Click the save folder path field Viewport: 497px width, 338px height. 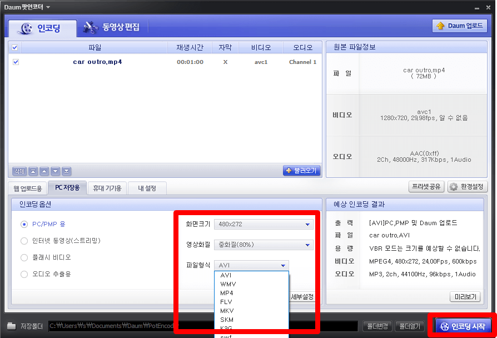click(x=203, y=326)
